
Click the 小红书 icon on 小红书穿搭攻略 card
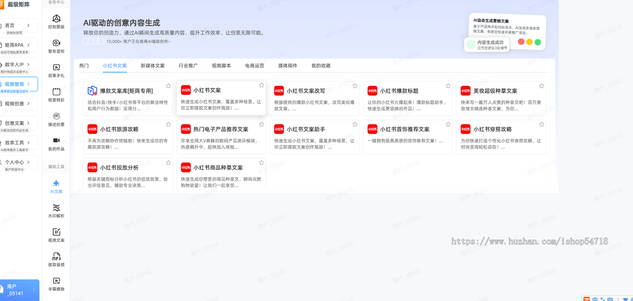(x=466, y=129)
